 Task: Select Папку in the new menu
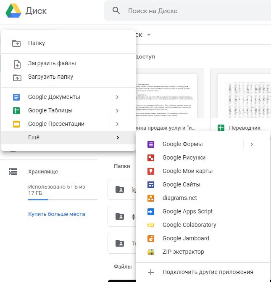pos(68,43)
